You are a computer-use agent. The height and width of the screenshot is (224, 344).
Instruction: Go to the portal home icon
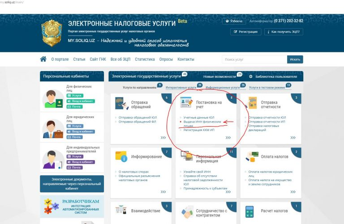tap(43, 59)
